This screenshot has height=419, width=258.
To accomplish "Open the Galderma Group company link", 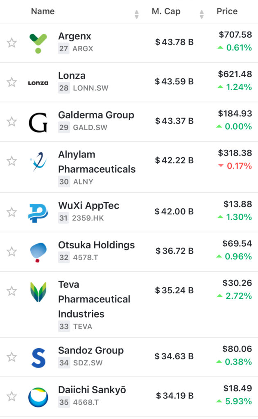I will point(96,115).
